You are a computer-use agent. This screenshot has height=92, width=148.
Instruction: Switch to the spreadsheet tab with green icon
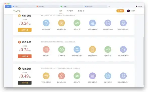(x=71, y=7)
